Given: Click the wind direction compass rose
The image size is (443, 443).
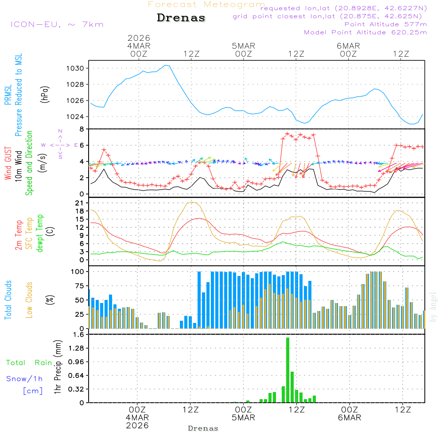Looking at the screenshot, I should coord(60,144).
